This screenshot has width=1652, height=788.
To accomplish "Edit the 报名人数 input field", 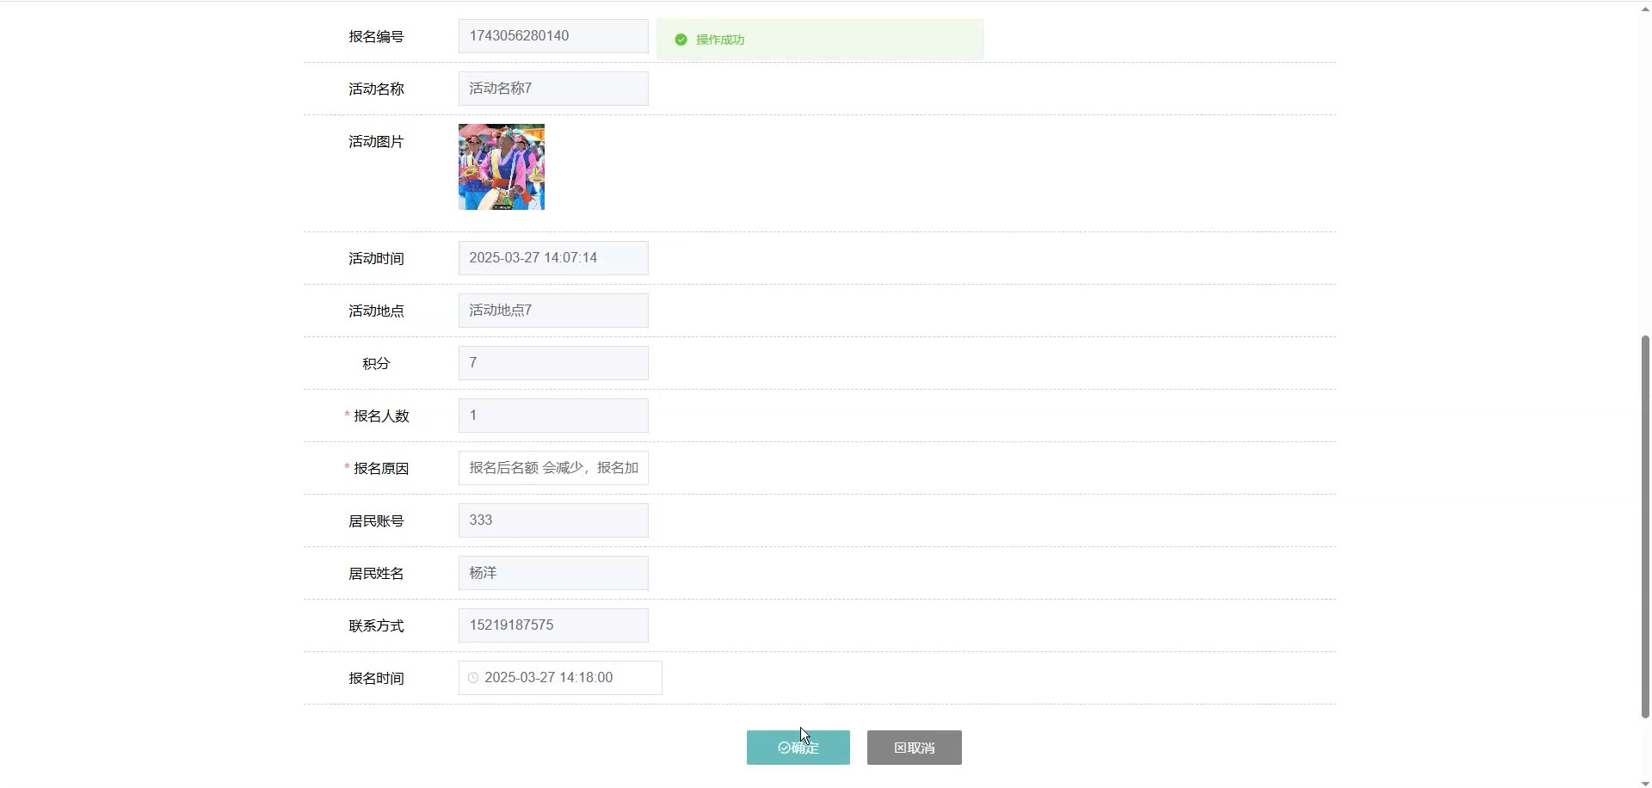I will tap(553, 416).
